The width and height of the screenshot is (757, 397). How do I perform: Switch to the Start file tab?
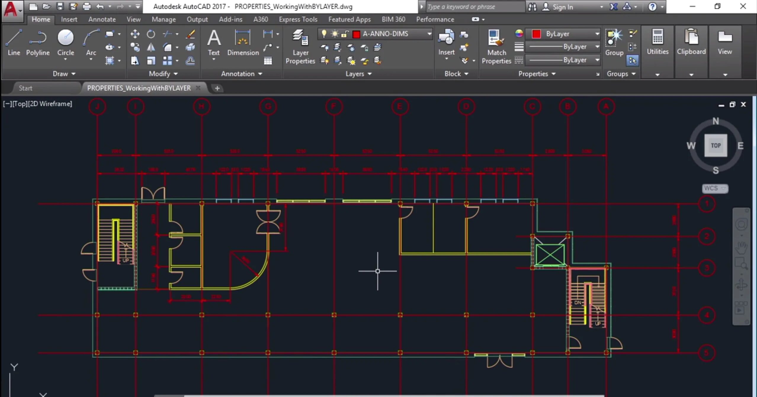(x=25, y=88)
